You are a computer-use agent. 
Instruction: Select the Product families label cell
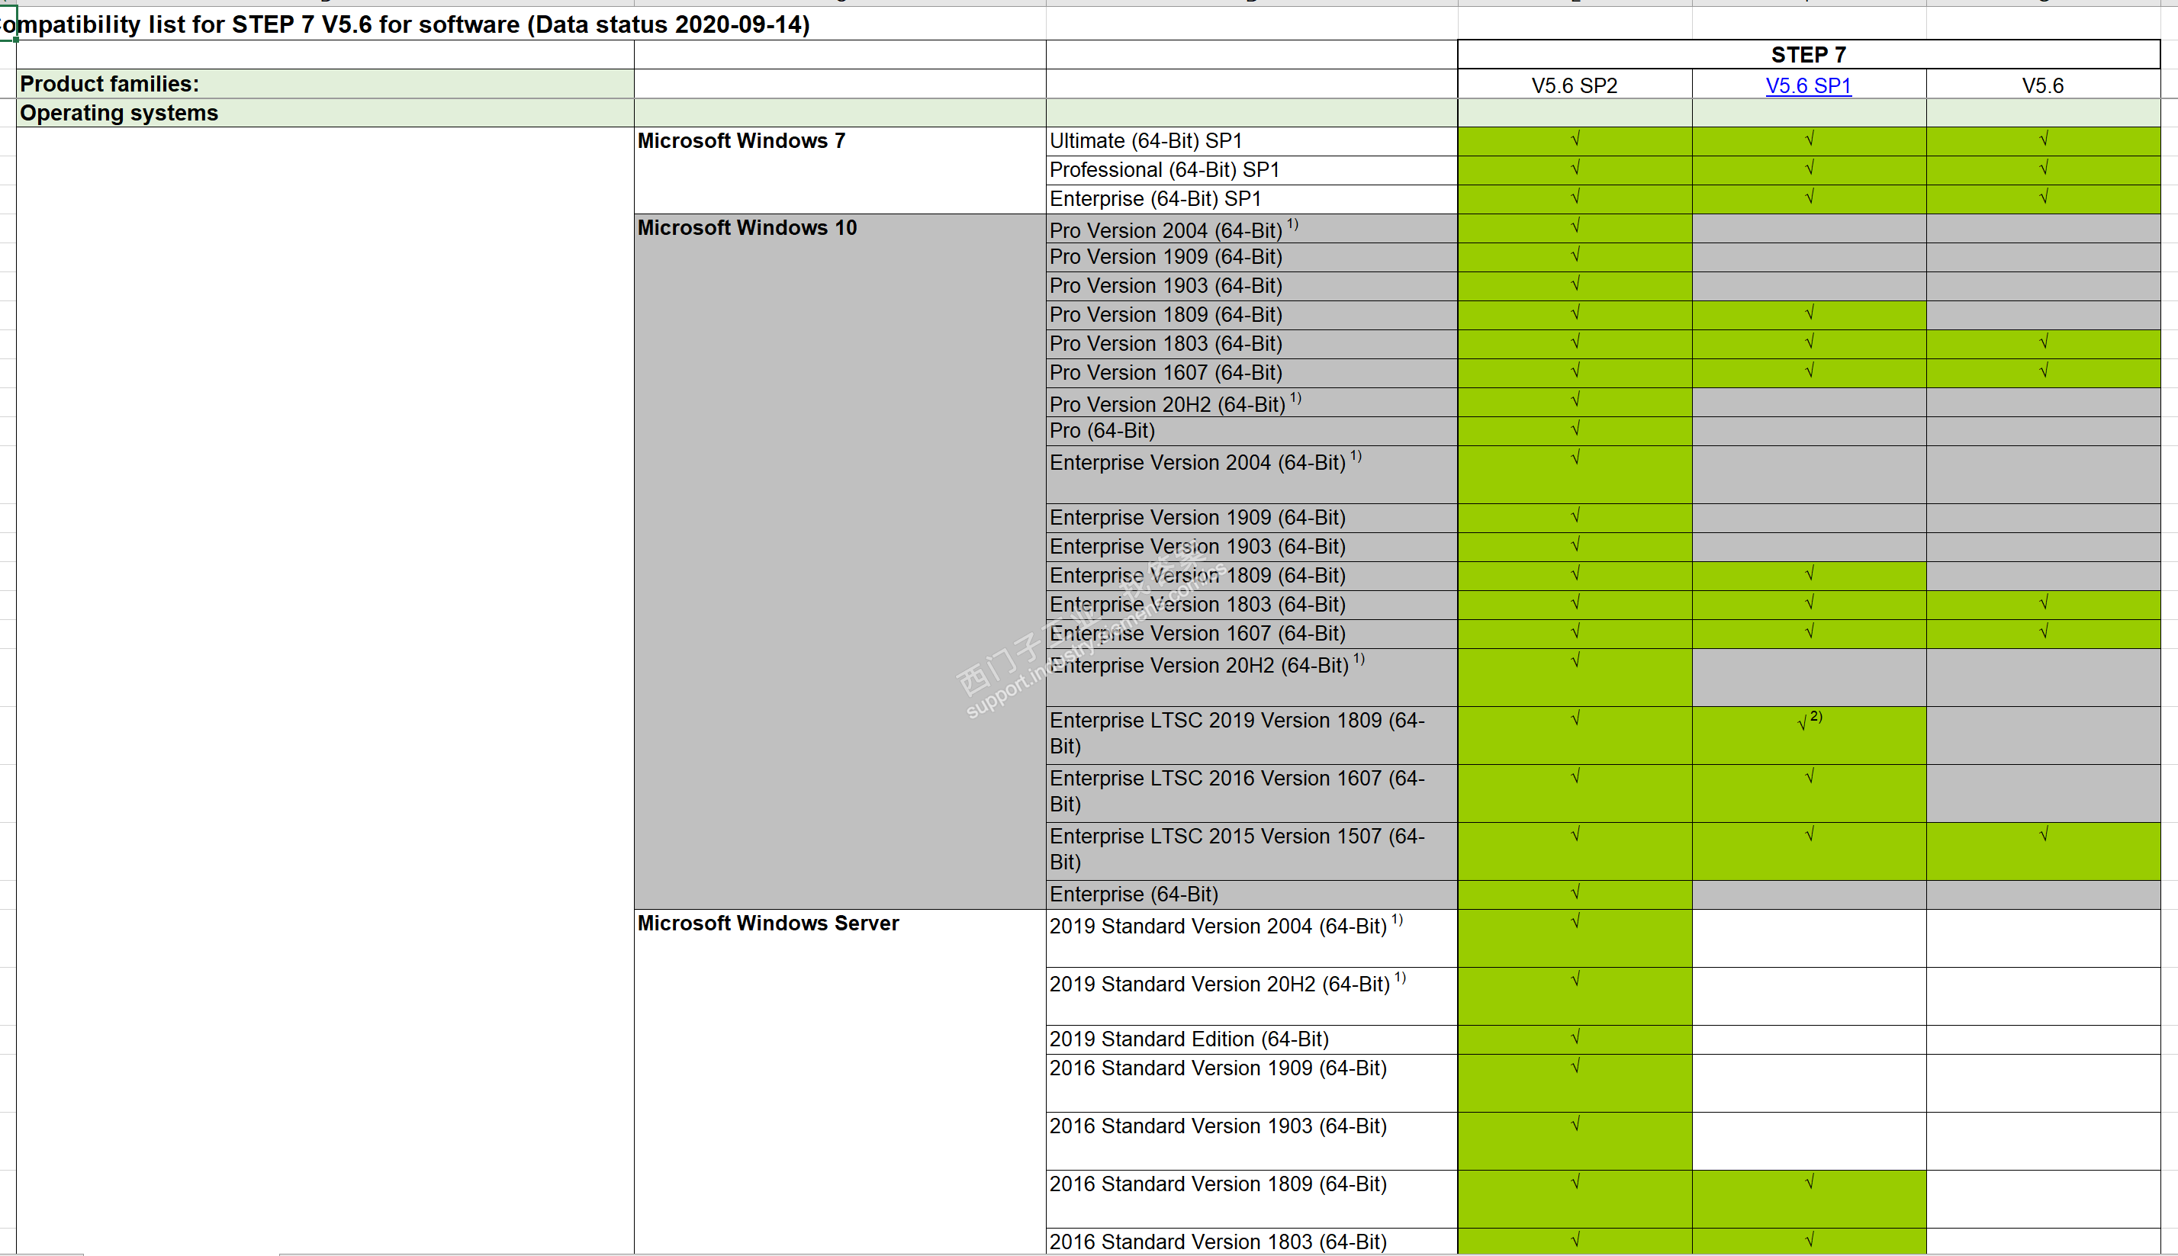pyautogui.click(x=110, y=84)
